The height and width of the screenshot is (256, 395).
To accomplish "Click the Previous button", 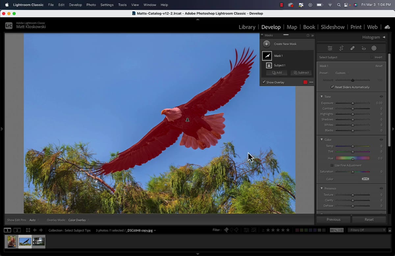I will pos(333,220).
